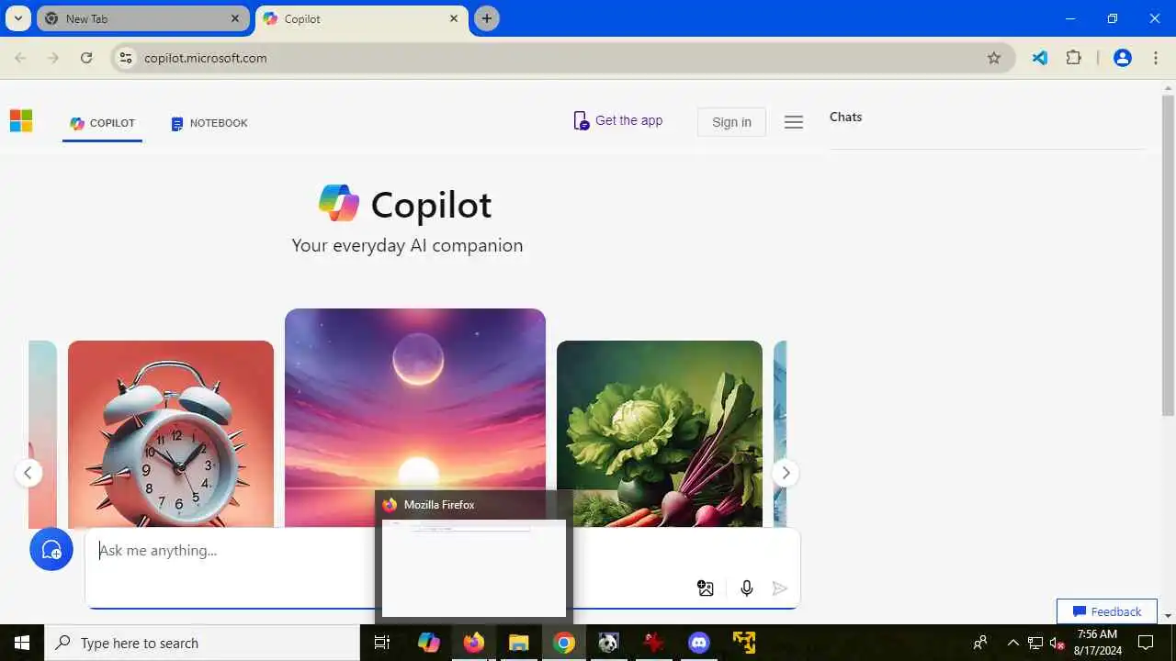Expand the tab search dropdown
1176x661 pixels.
click(17, 18)
